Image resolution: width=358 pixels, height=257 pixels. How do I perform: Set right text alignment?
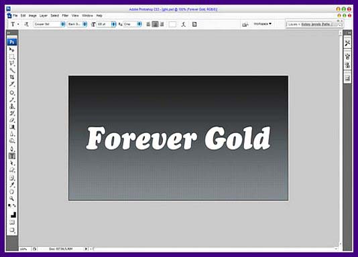pos(162,24)
